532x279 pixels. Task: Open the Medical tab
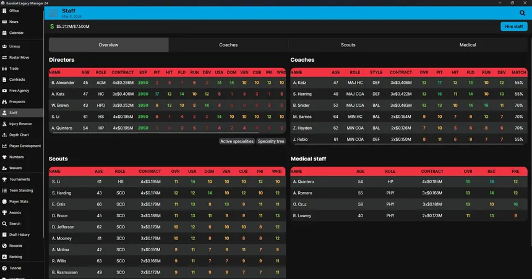point(468,44)
